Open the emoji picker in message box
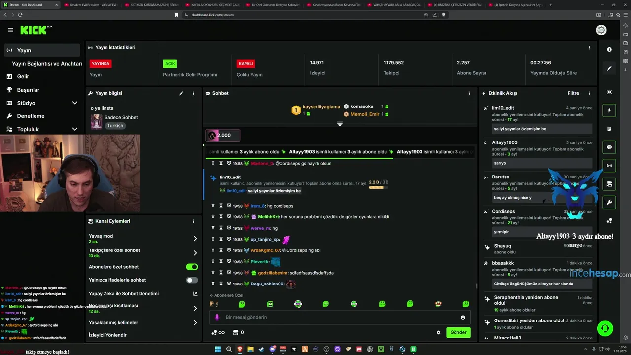Viewport: 631px width, 355px height. coord(463,317)
